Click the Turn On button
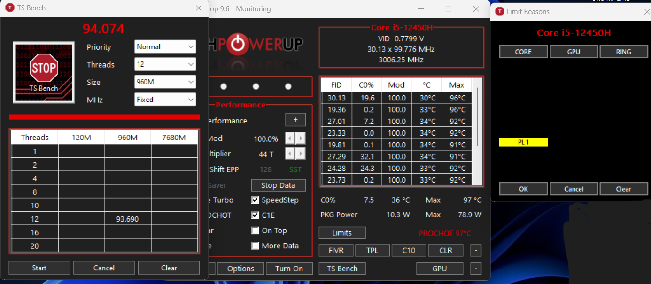 (289, 269)
